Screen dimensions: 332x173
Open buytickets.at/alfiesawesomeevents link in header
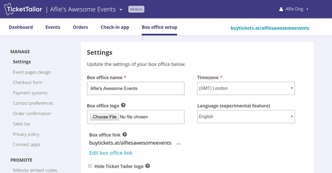click(x=270, y=28)
